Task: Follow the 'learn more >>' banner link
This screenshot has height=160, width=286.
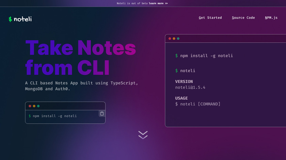Action: click(158, 3)
